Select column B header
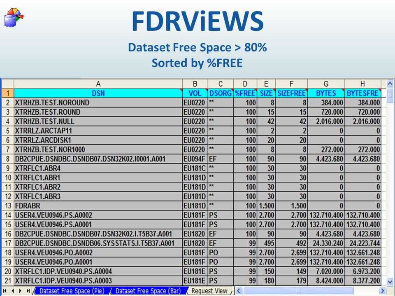 [195, 84]
